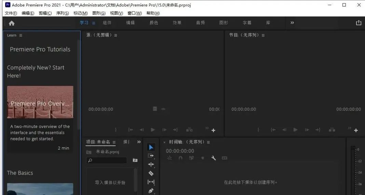Screen dimensions: 365x195
Task: Click the find-in-project folder icon
Action: pos(135,160)
